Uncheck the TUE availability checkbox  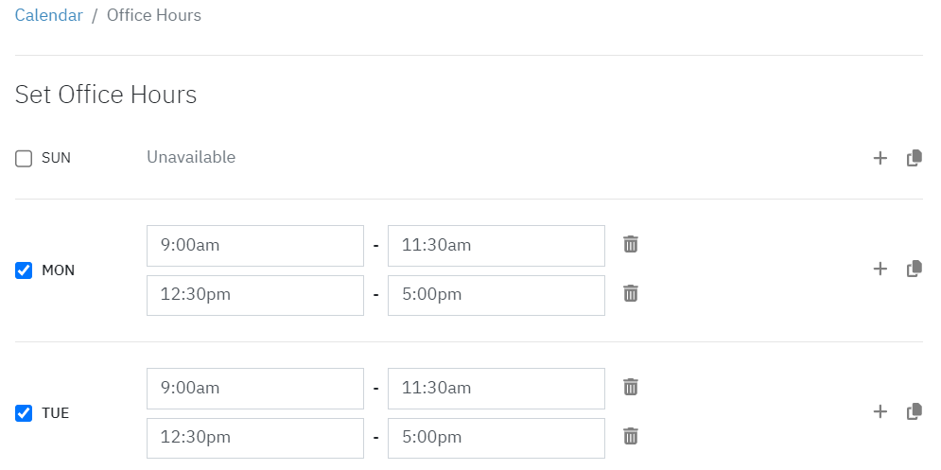click(x=24, y=413)
